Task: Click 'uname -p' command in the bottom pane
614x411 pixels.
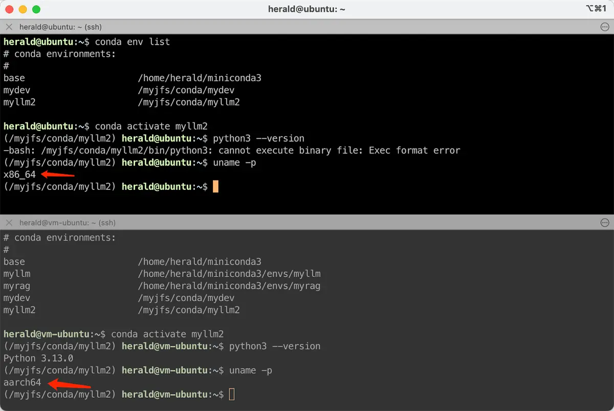Action: pyautogui.click(x=251, y=370)
